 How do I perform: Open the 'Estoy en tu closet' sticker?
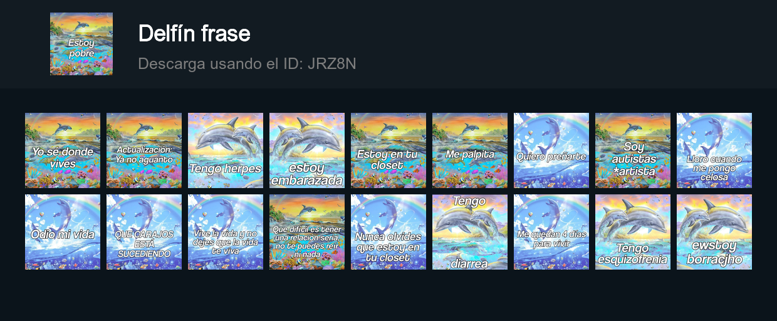click(388, 150)
